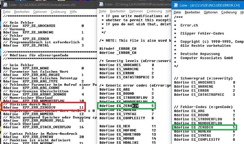
Task: Open Codierung menu in the HARBOUR Lister window
Action: coord(154,11)
